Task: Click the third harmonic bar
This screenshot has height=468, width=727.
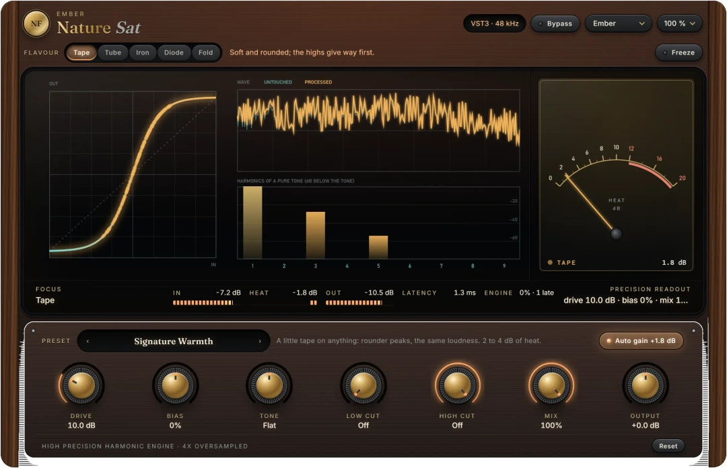Action: tap(315, 235)
